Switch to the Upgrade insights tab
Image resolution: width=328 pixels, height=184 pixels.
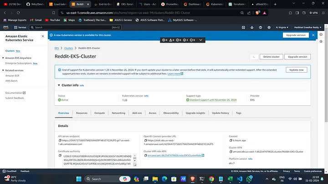195,113
